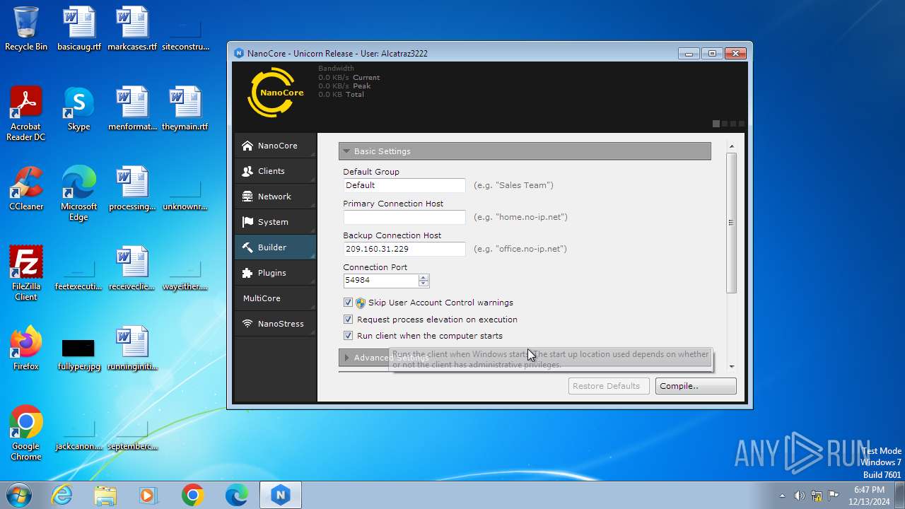Toggle Skip User Account Control warnings
Screen dimensions: 905x509
pyautogui.click(x=348, y=303)
